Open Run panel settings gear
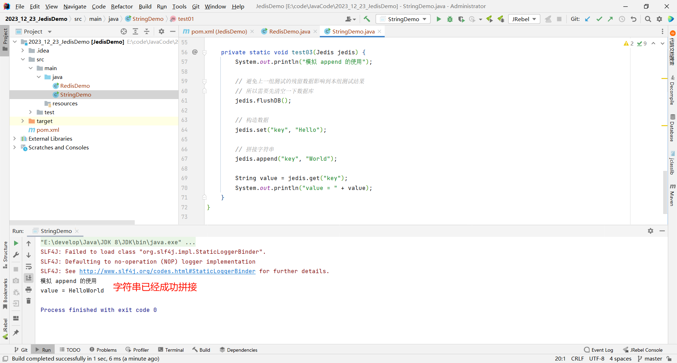 pyautogui.click(x=651, y=231)
